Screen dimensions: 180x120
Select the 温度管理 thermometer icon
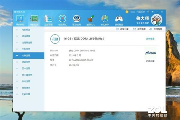click(x=48, y=19)
